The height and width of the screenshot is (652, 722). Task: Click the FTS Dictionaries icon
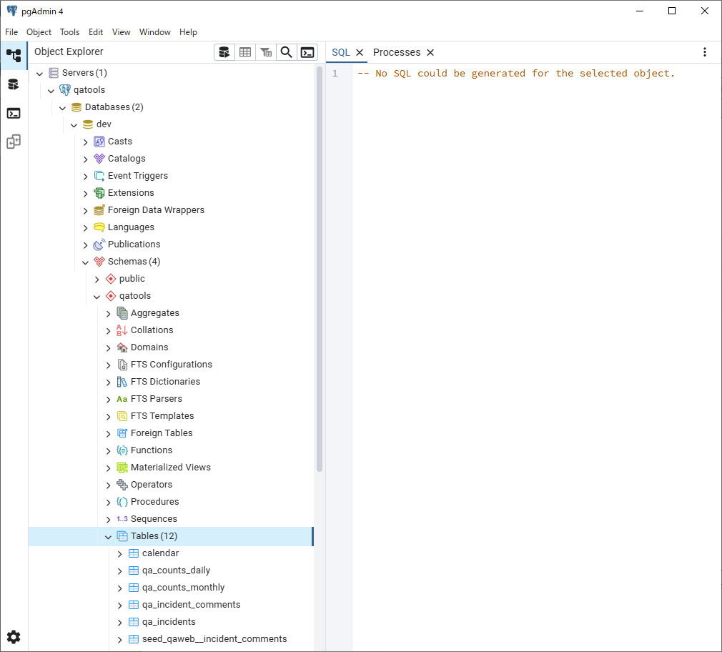coord(122,382)
